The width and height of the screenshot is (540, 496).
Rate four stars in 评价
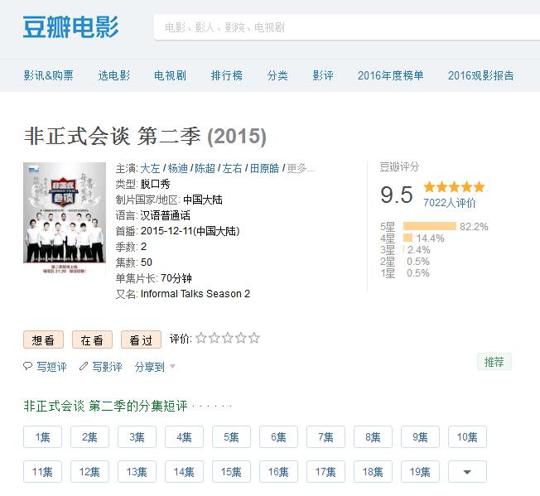pos(241,338)
